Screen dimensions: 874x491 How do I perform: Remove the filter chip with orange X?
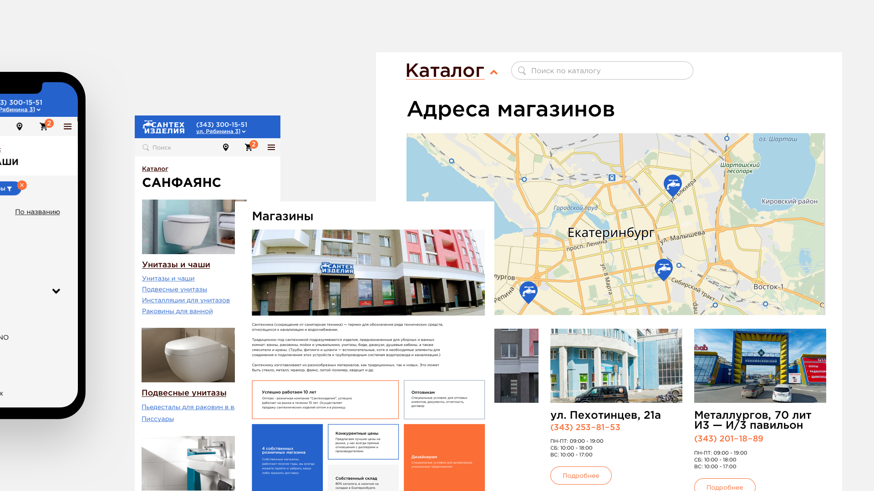[22, 185]
